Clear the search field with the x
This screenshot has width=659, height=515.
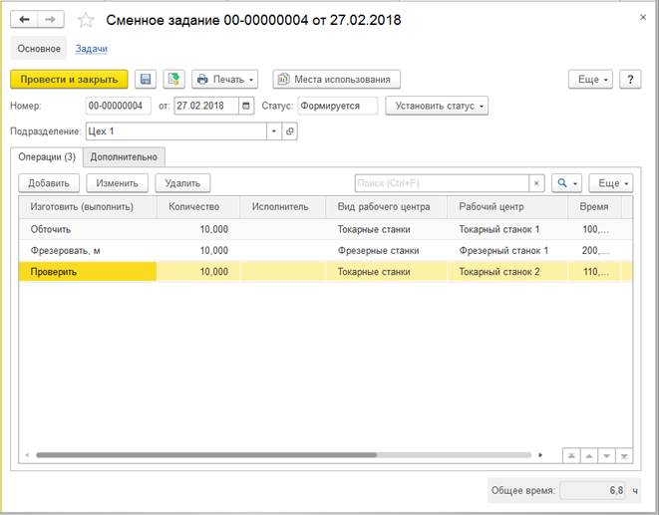tap(537, 183)
